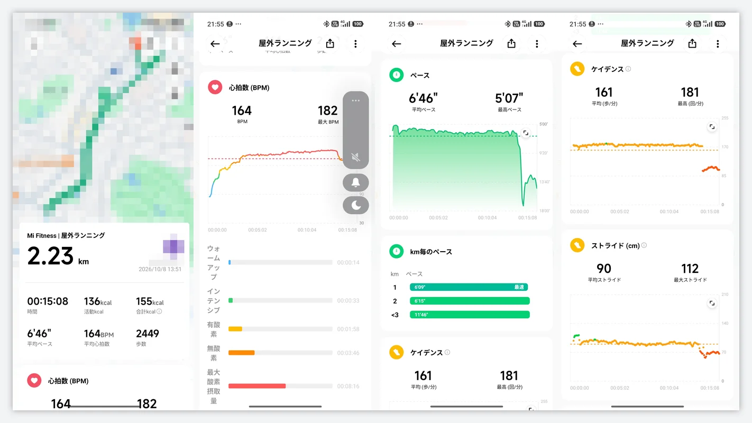Open the more options menu above 最大 BPM

[355, 44]
